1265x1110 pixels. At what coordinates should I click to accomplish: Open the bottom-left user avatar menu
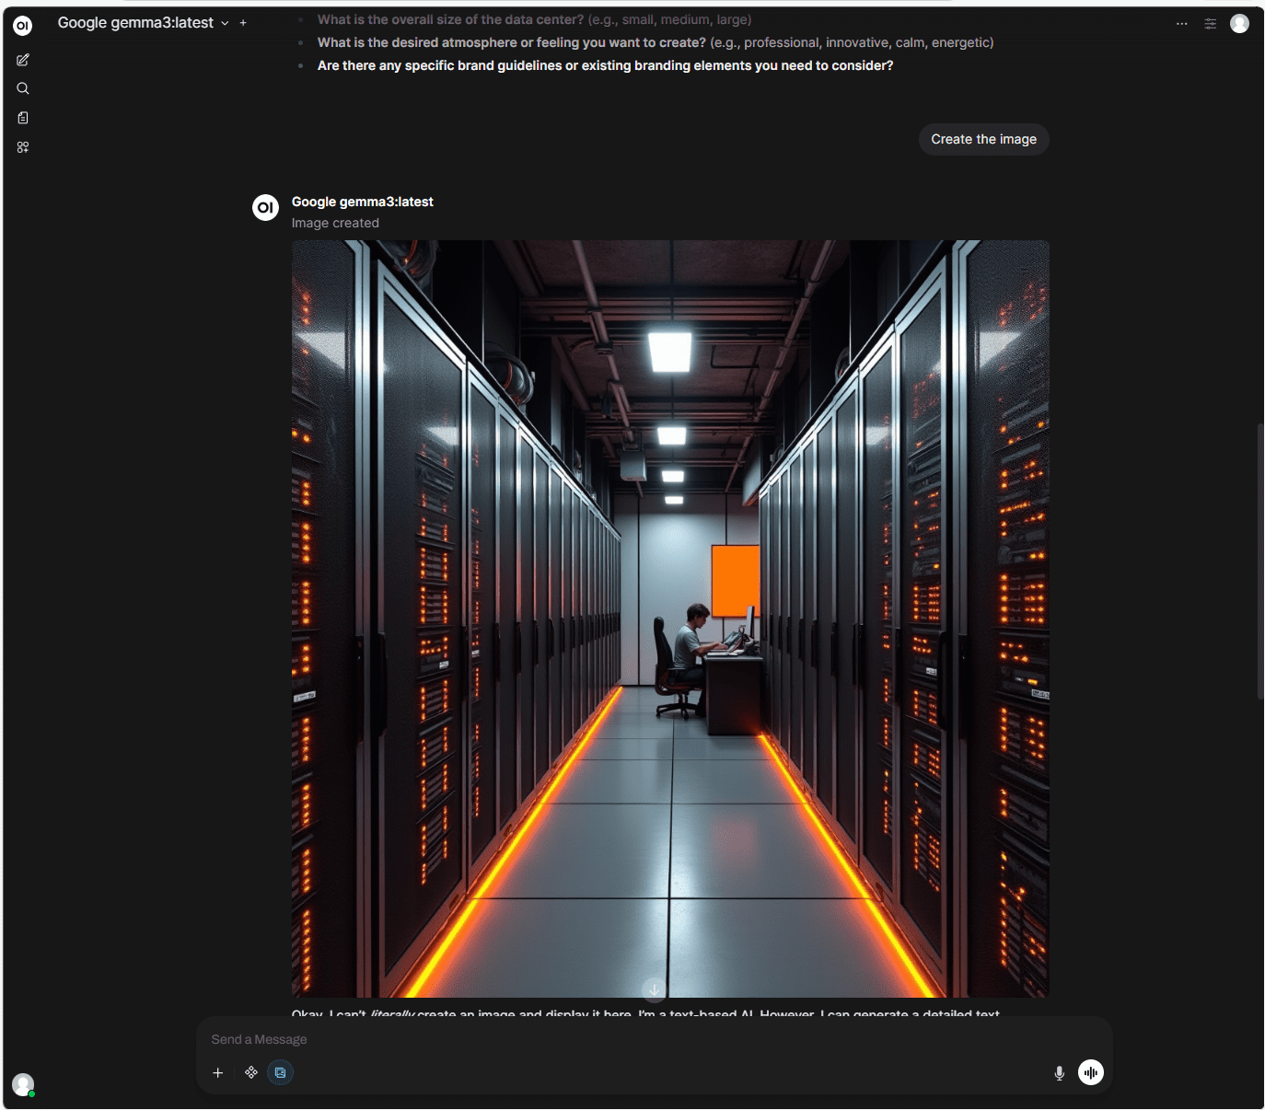click(x=23, y=1084)
